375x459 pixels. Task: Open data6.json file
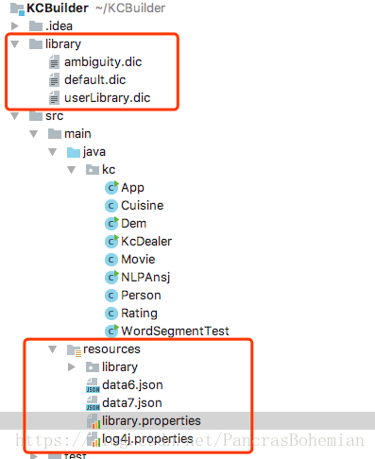pos(132,385)
